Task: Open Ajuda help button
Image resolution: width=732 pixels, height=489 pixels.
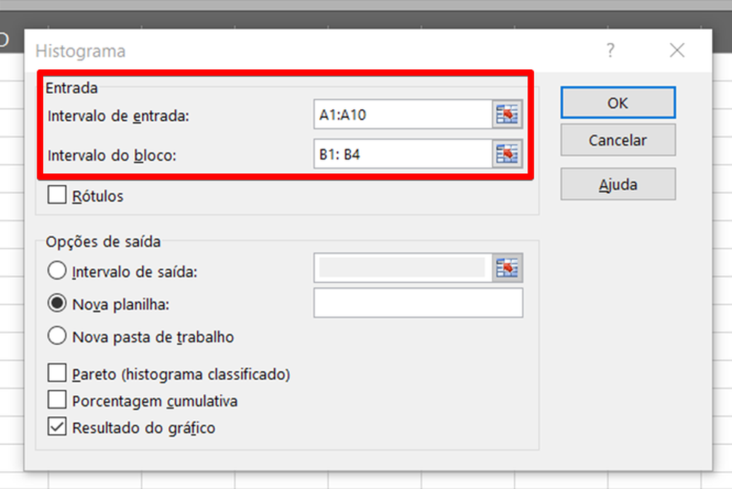Action: pyautogui.click(x=617, y=184)
